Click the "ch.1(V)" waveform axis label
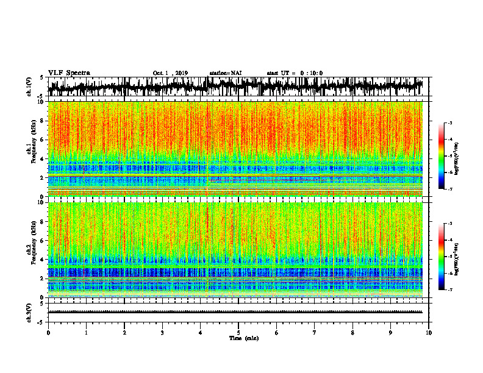 pyautogui.click(x=30, y=87)
